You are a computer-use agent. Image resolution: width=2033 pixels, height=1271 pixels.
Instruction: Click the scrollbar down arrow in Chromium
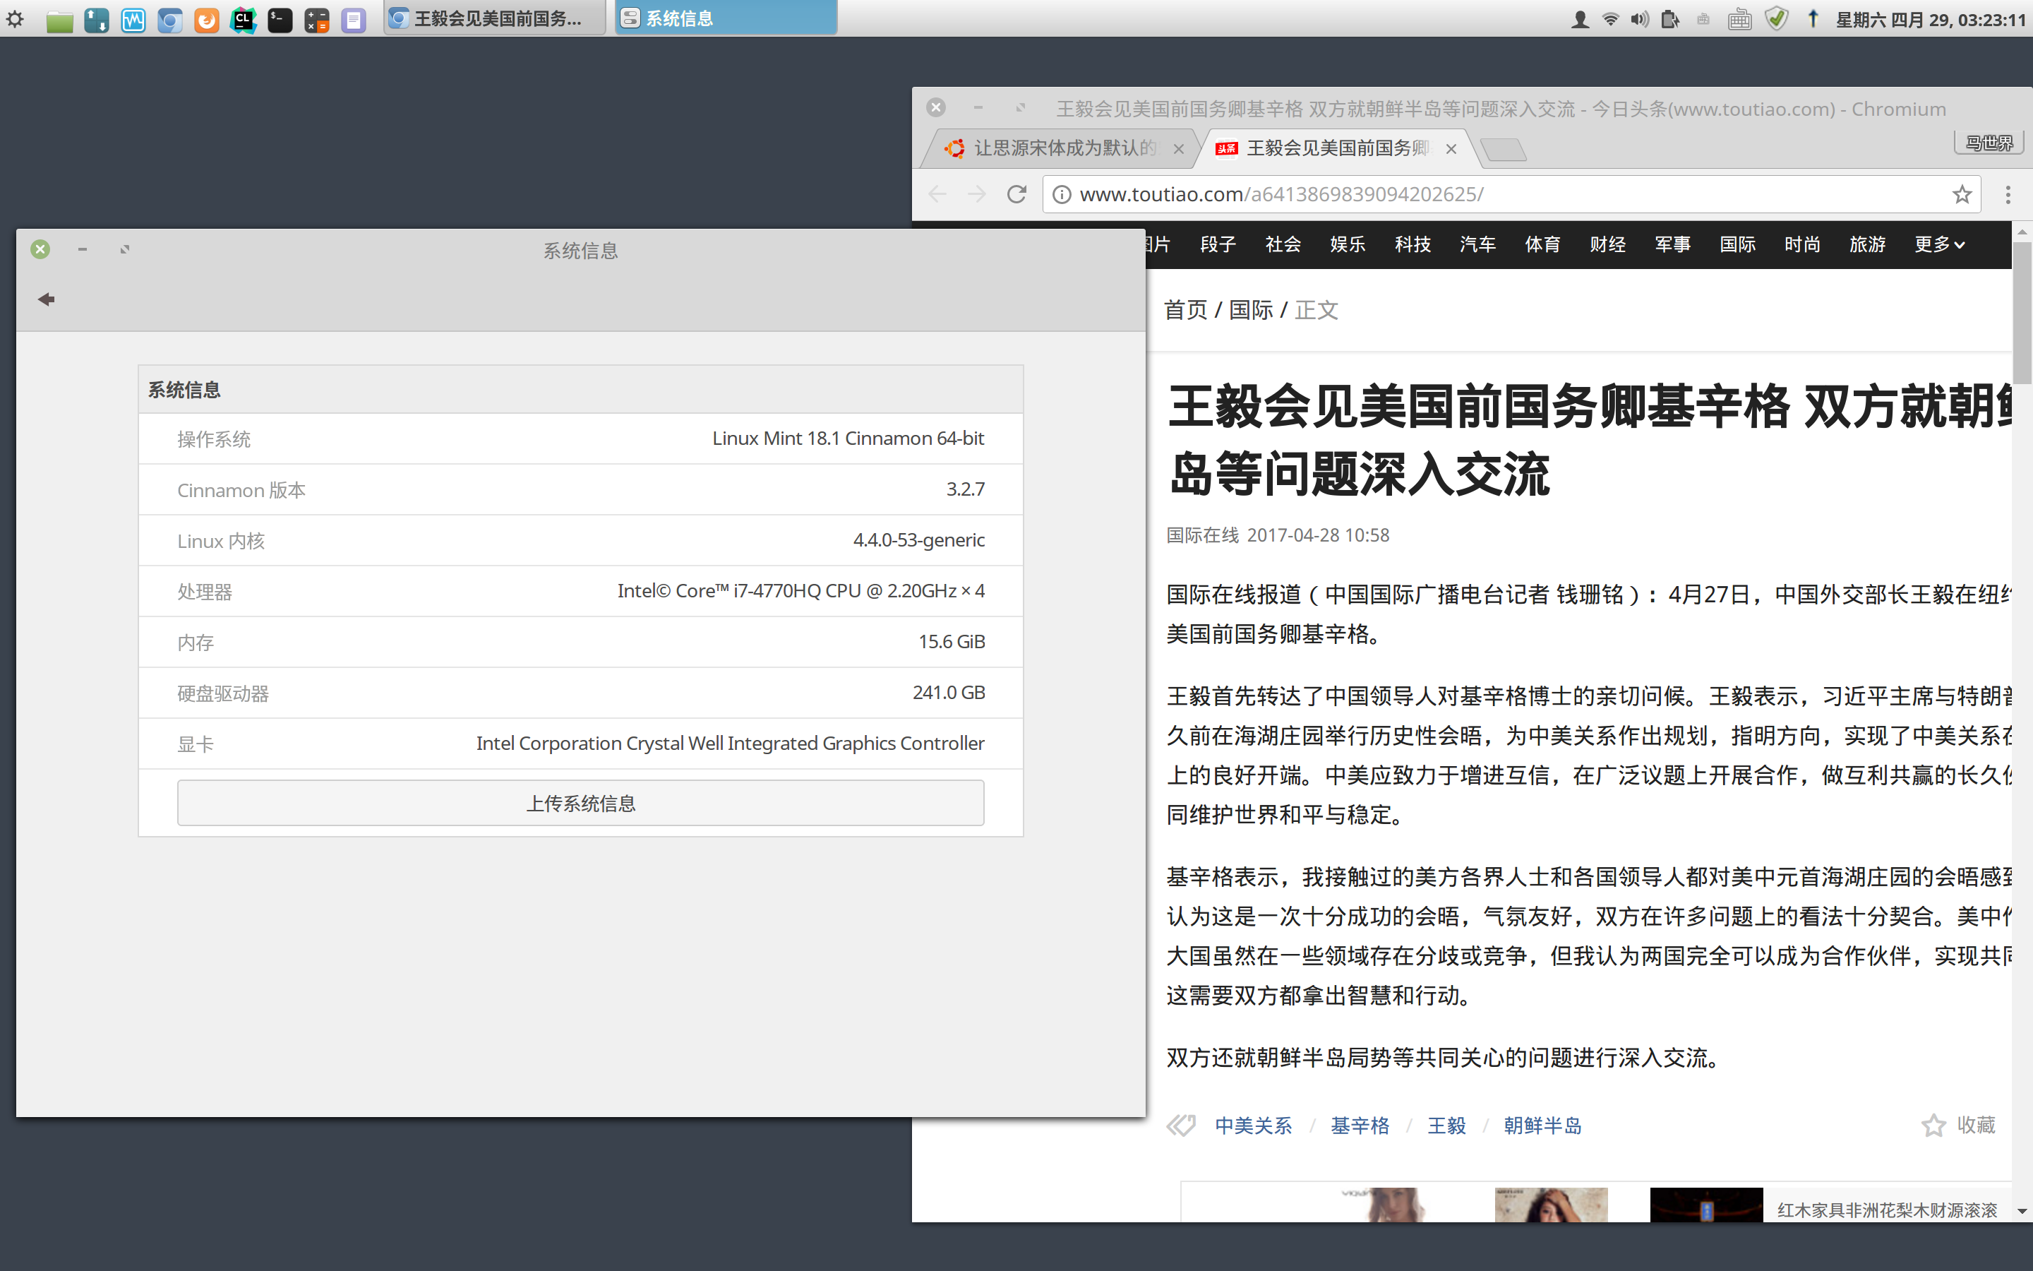2021,1211
